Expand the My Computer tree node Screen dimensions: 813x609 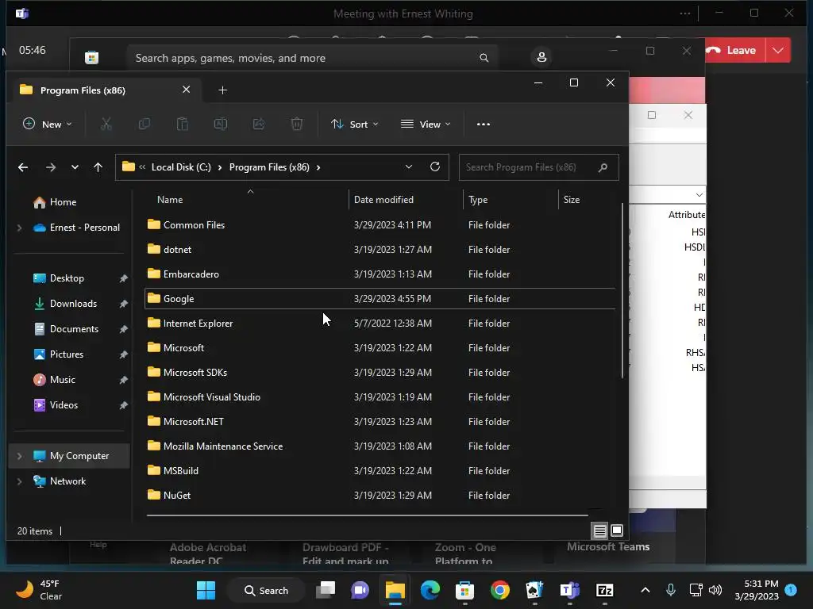(19, 456)
